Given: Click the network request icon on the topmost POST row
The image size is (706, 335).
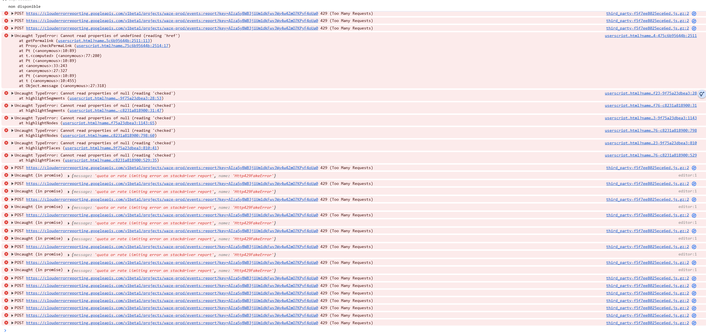Looking at the screenshot, I should (694, 14).
